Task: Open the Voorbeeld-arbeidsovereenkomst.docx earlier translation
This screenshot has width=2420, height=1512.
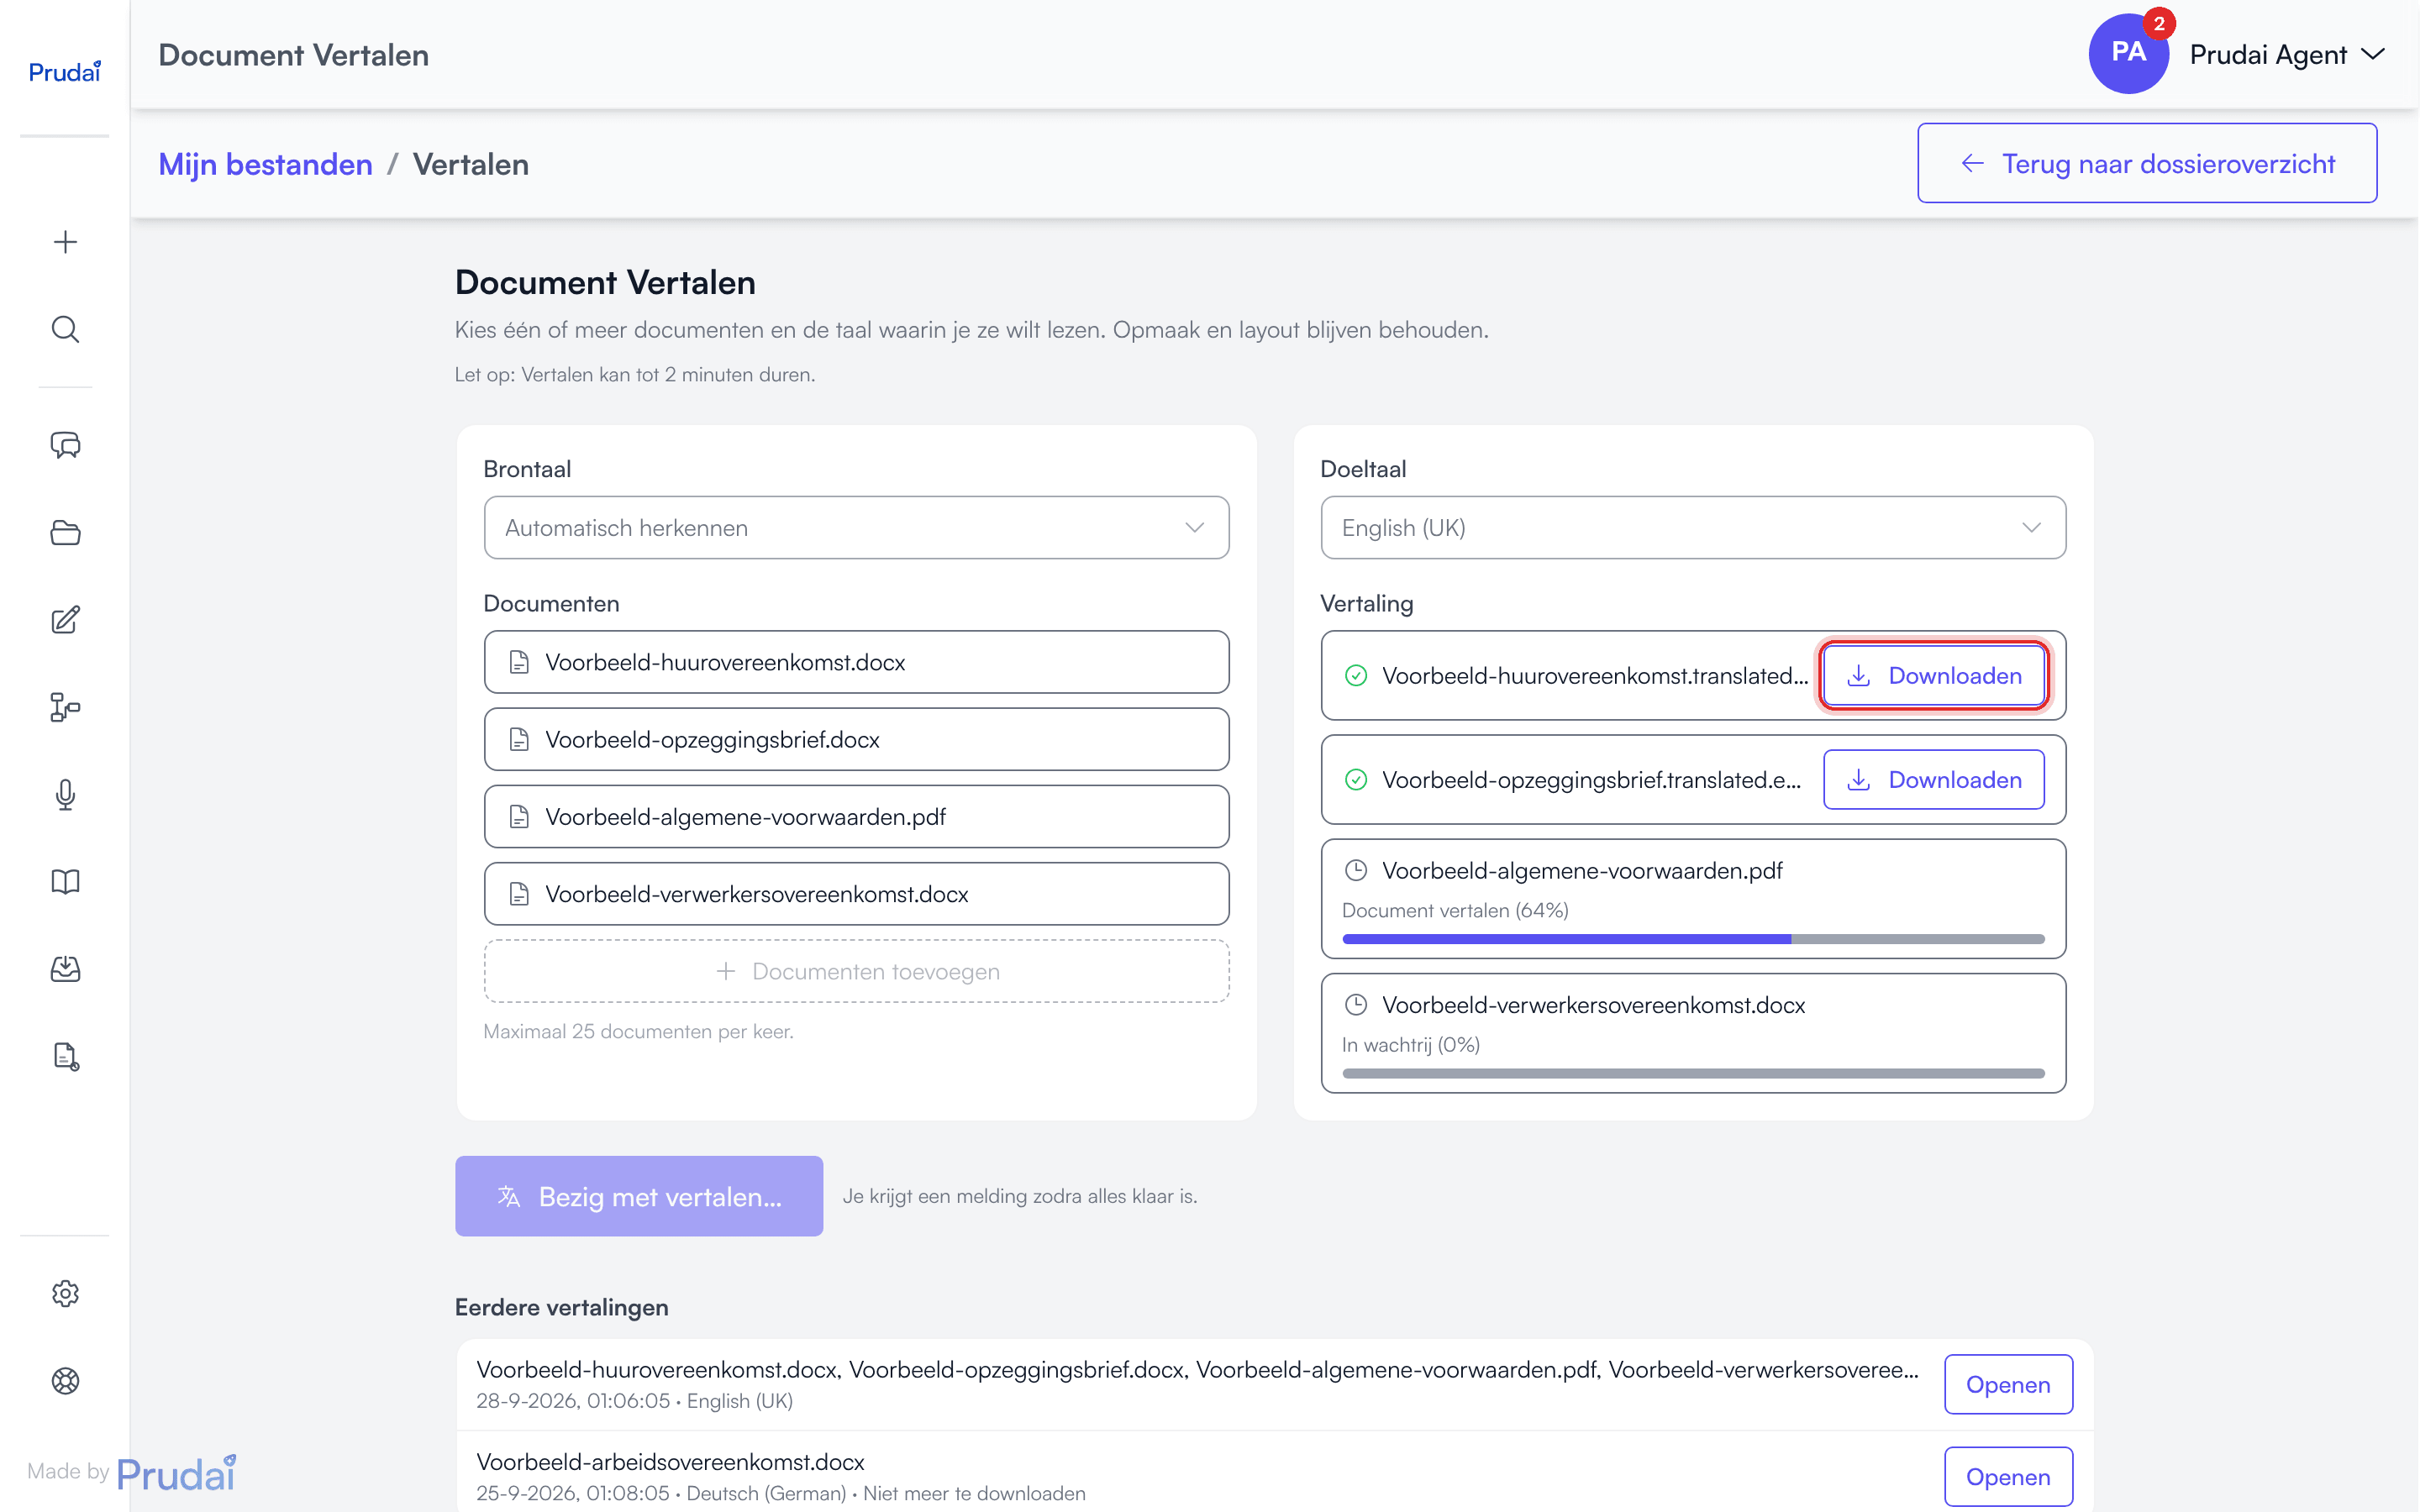Action: [2008, 1476]
